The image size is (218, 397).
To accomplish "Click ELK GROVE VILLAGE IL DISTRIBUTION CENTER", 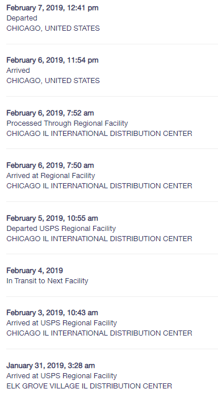I will (x=89, y=386).
